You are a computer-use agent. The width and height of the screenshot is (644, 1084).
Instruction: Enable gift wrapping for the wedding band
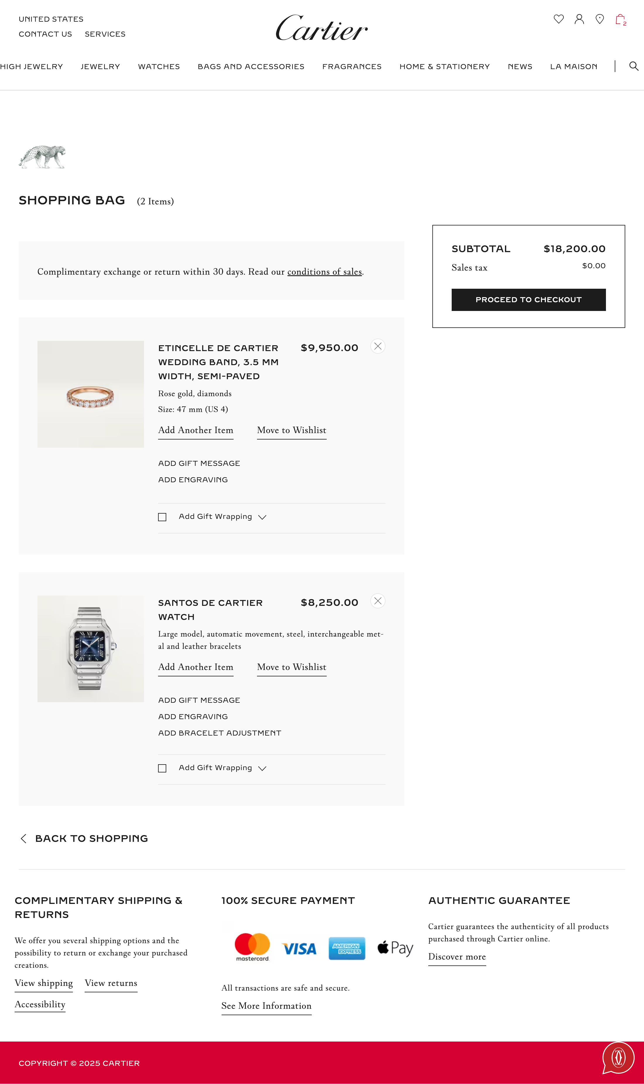162,517
